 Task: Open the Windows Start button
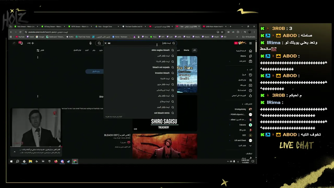[11, 161]
